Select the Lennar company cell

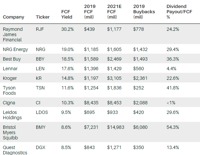10,69
